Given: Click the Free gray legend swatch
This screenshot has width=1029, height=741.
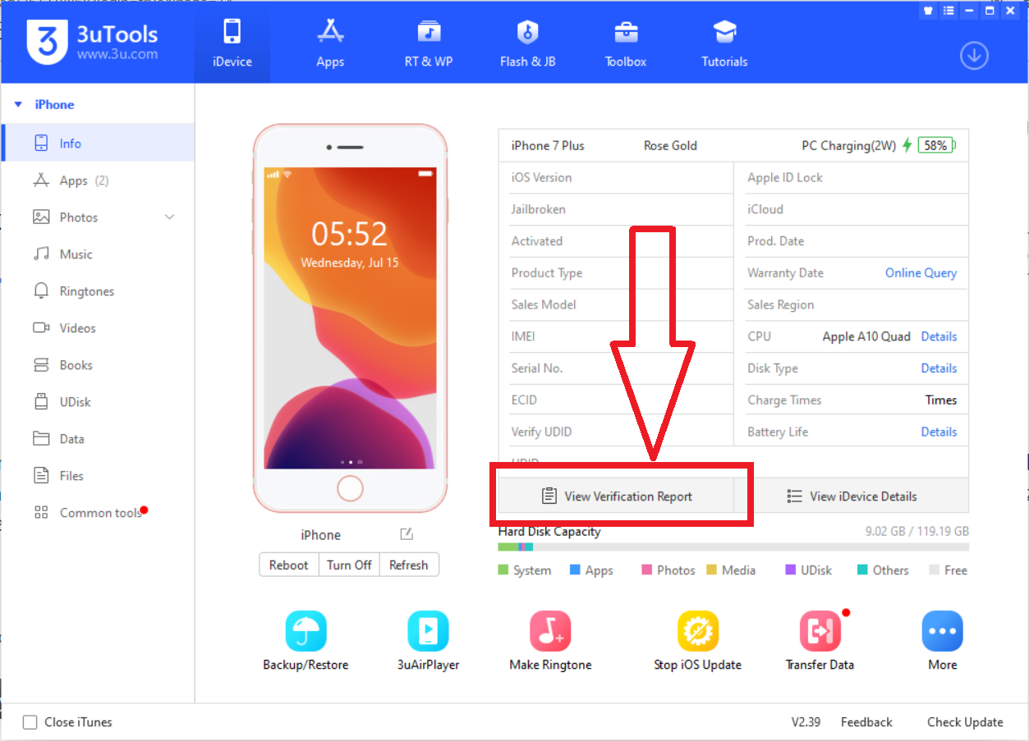Looking at the screenshot, I should click(935, 569).
